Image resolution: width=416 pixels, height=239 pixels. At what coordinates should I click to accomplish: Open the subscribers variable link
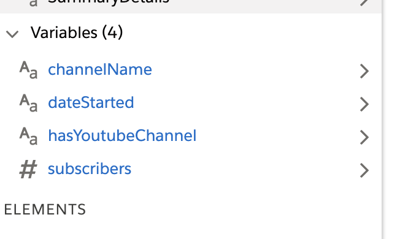pos(90,169)
